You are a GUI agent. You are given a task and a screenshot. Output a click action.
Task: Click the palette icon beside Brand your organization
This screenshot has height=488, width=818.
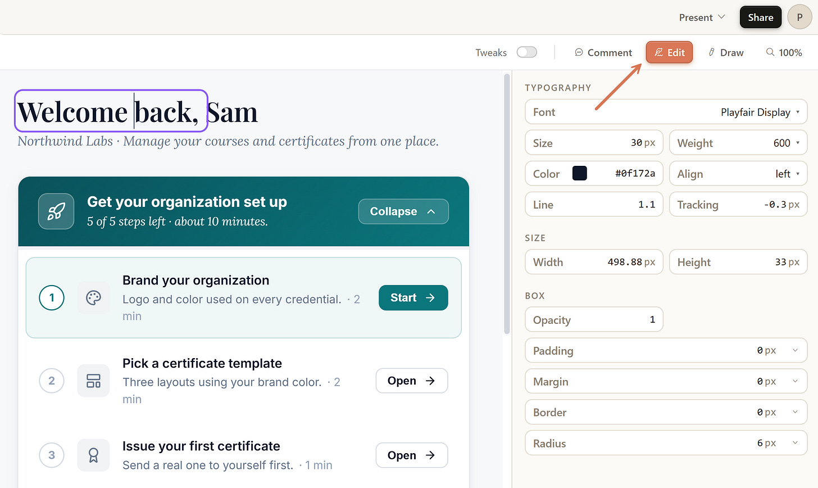point(93,298)
